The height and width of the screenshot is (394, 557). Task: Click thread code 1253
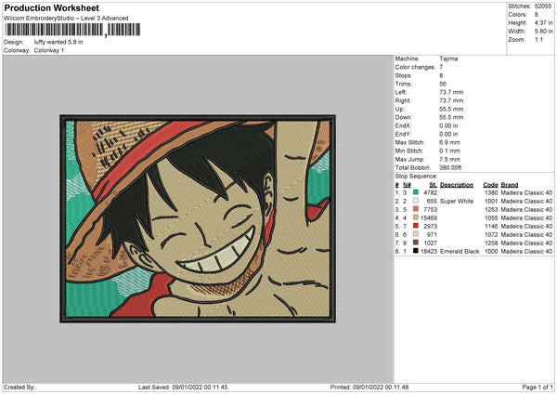coord(491,209)
